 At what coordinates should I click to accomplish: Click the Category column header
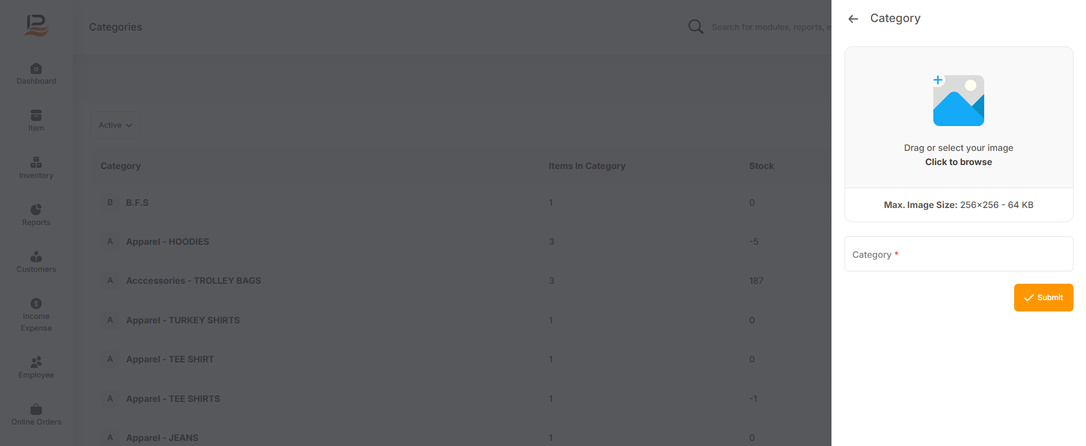click(120, 166)
